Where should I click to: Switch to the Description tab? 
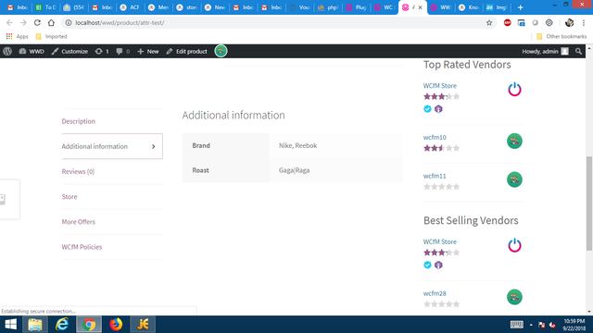click(x=78, y=121)
